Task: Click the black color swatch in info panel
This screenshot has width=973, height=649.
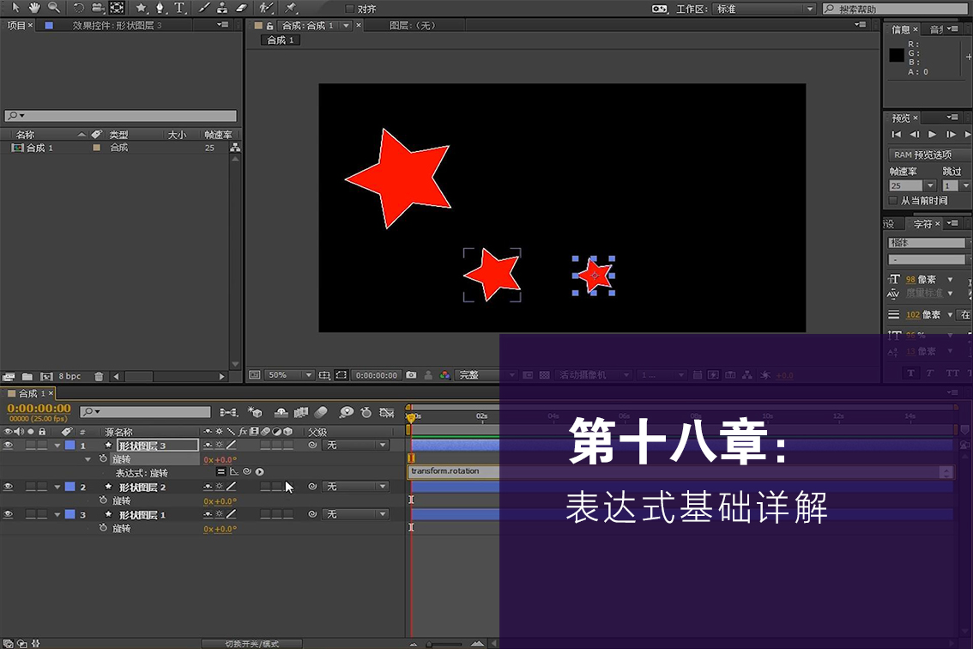Action: (x=896, y=55)
